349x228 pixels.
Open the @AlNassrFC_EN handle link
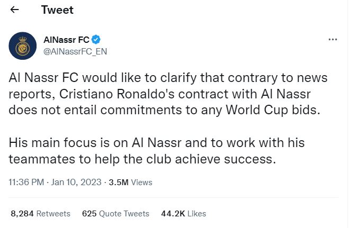[75, 51]
